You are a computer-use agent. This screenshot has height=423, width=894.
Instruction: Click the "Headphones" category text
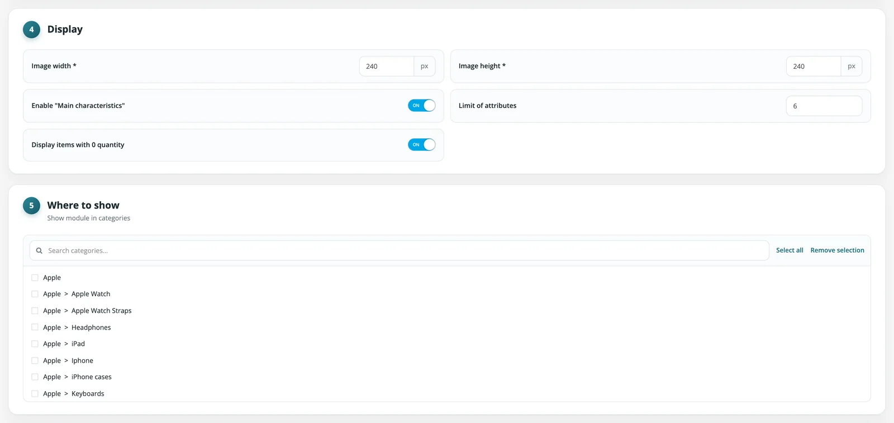click(91, 327)
